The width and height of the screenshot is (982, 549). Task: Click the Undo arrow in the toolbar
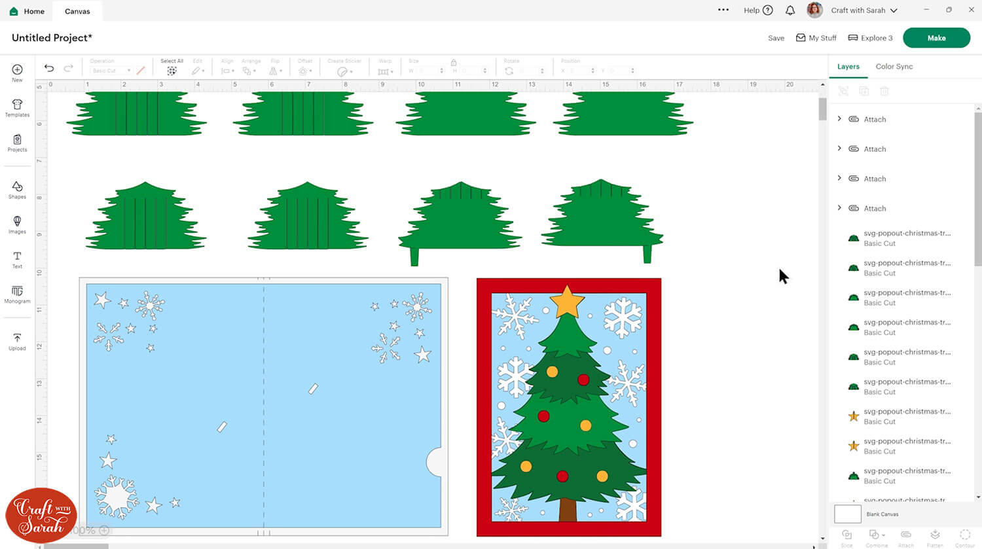click(x=49, y=68)
